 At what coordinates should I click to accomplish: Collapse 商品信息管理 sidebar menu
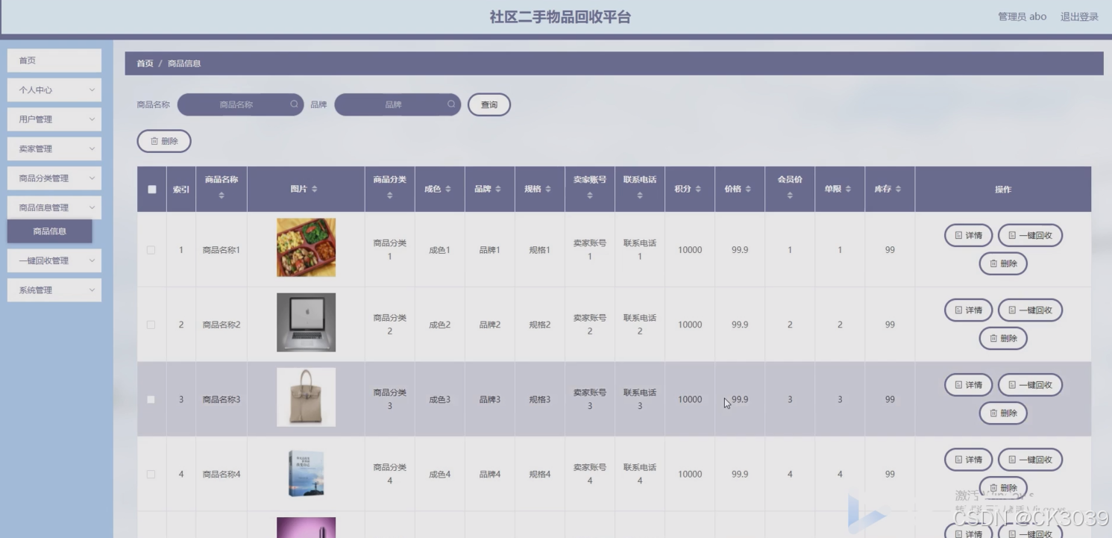click(x=54, y=207)
